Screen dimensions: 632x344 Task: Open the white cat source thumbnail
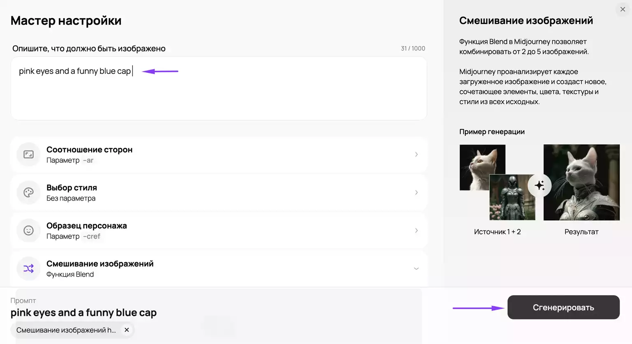click(x=482, y=167)
